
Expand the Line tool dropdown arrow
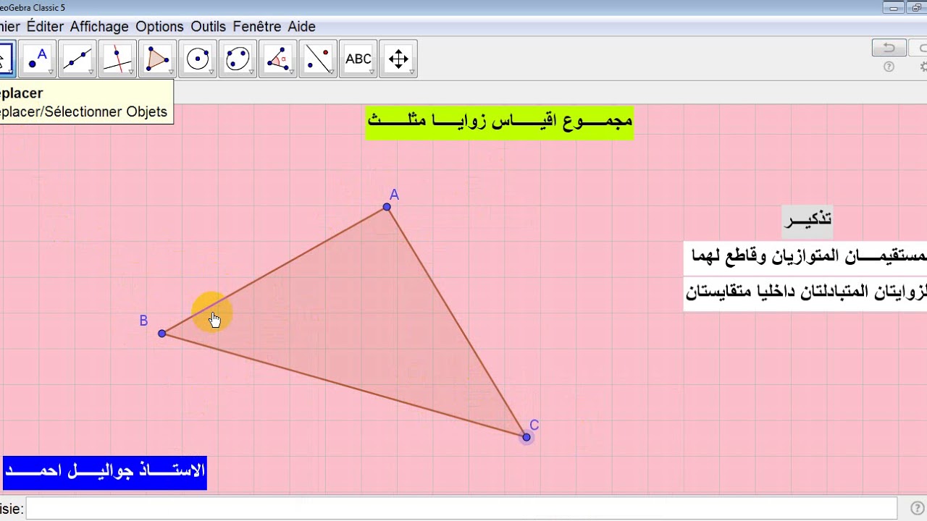[x=91, y=72]
